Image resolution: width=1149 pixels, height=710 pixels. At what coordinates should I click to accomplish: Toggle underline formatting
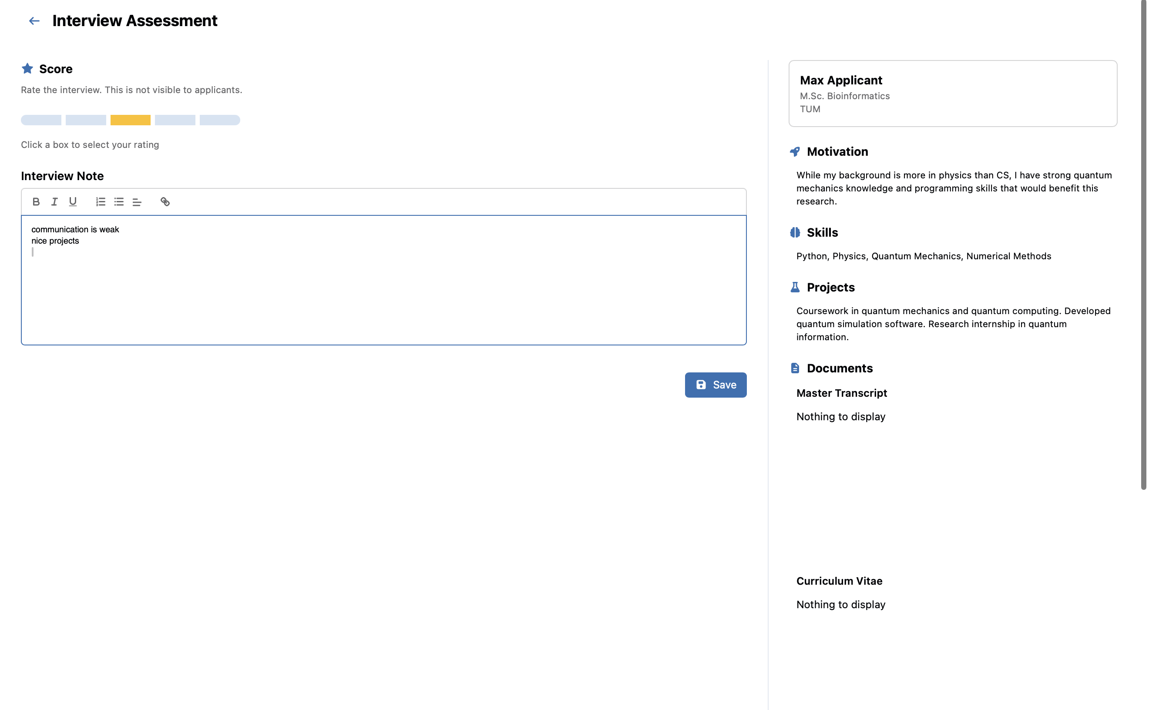point(72,201)
